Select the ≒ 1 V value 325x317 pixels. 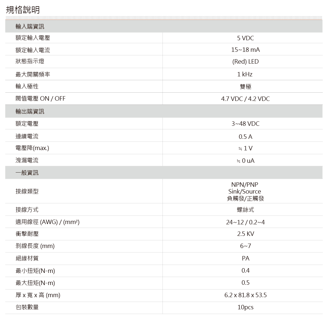pos(245,148)
